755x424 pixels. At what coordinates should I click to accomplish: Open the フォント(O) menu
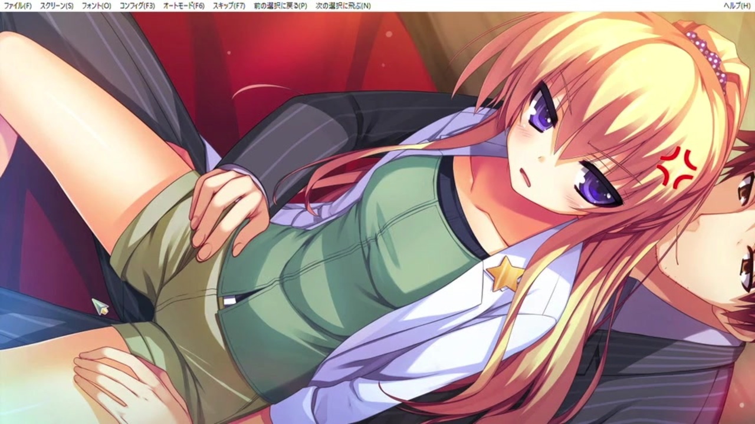[96, 6]
